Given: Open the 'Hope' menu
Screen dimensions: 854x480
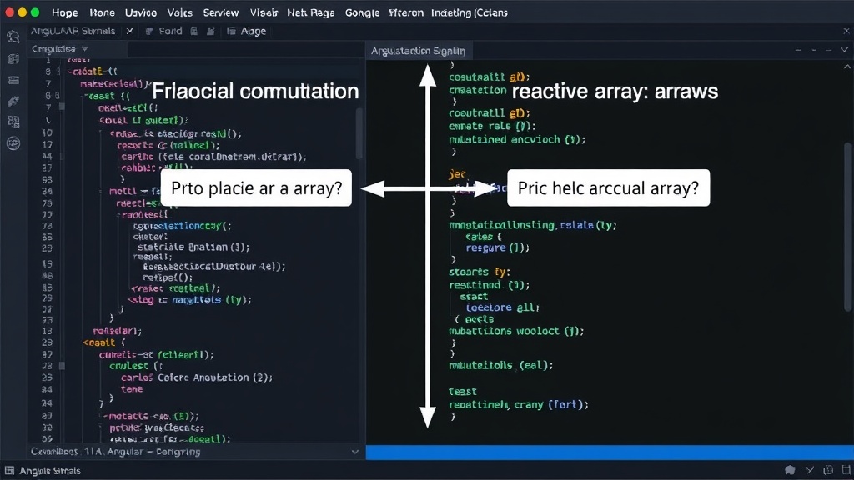Looking at the screenshot, I should (65, 12).
